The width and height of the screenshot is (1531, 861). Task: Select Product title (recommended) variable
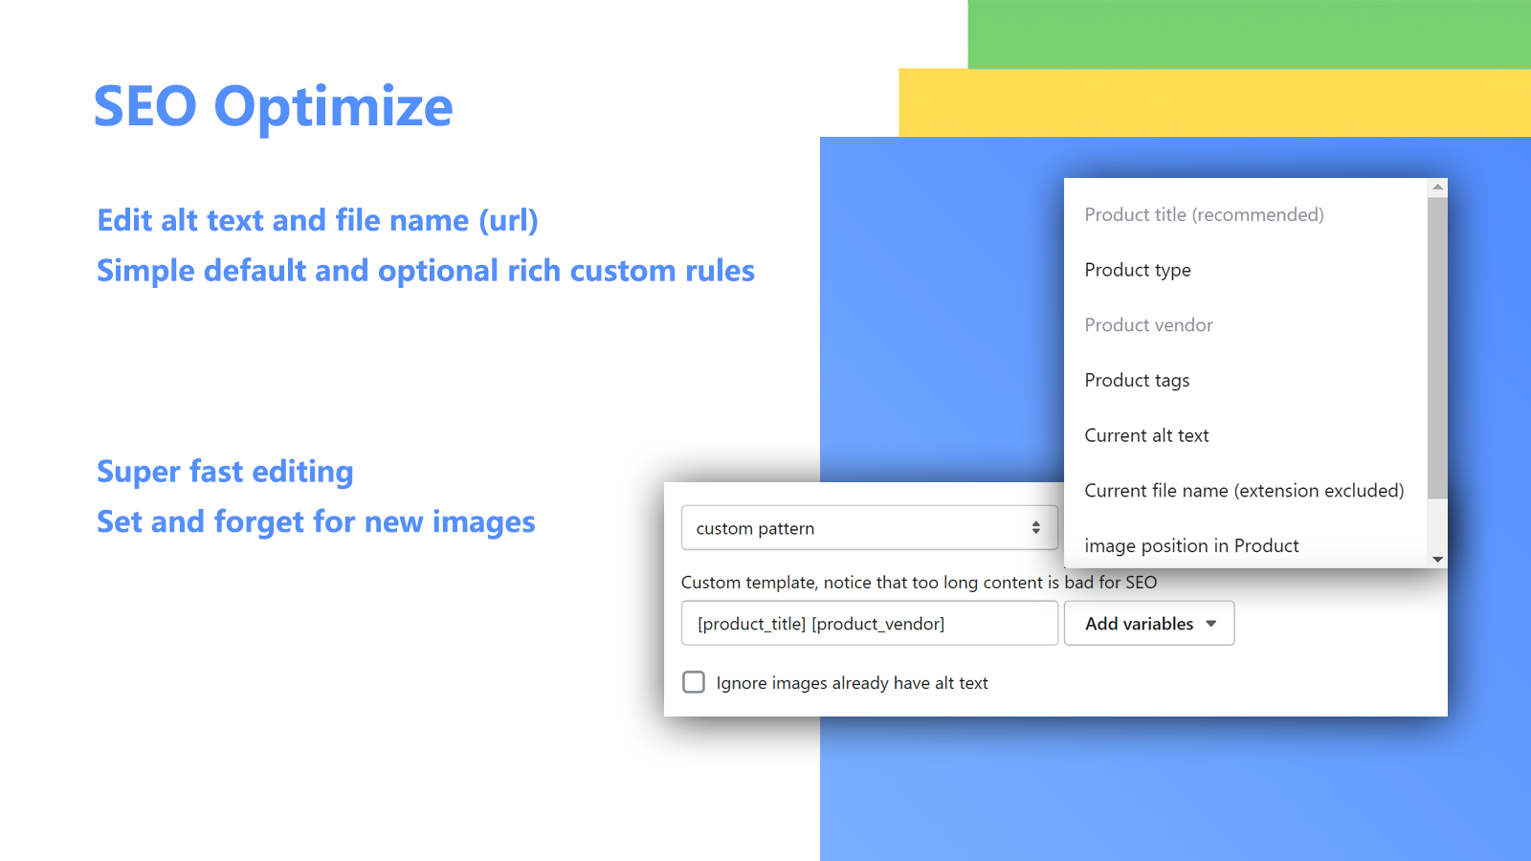point(1204,215)
